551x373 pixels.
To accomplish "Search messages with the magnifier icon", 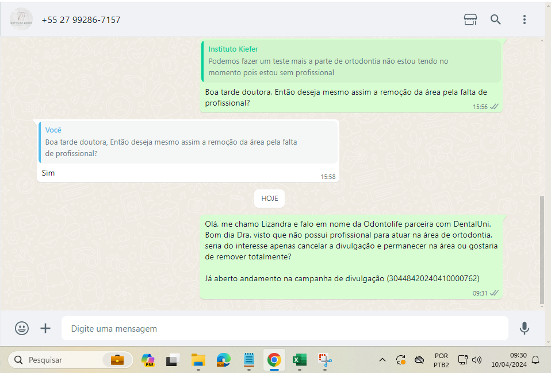I will 495,20.
